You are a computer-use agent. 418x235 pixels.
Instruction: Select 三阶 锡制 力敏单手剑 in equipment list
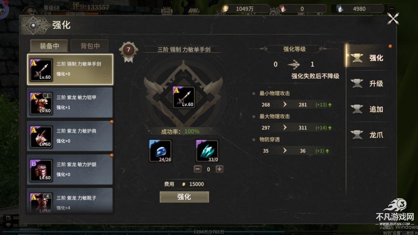pyautogui.click(x=70, y=70)
